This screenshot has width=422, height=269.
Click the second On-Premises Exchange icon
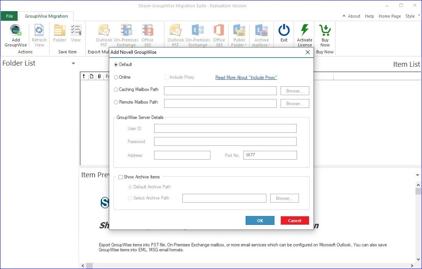(198, 30)
